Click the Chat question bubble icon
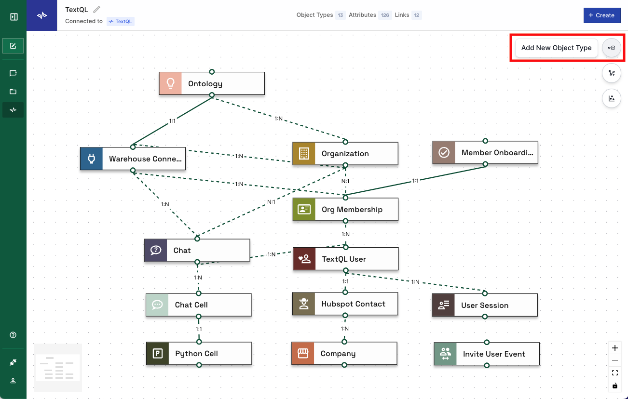The width and height of the screenshot is (628, 399). [x=156, y=251]
